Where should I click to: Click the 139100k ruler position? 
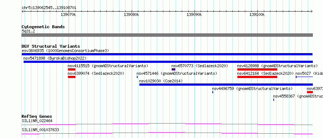(x=257, y=14)
